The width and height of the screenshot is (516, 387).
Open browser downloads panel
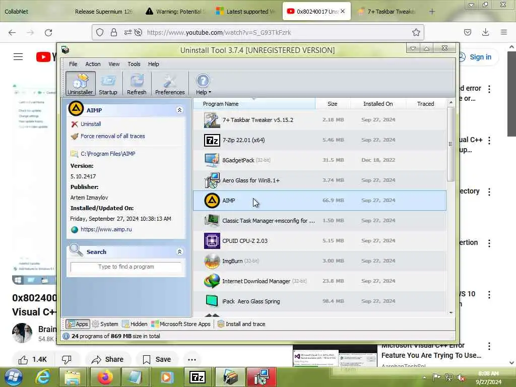pos(485,32)
